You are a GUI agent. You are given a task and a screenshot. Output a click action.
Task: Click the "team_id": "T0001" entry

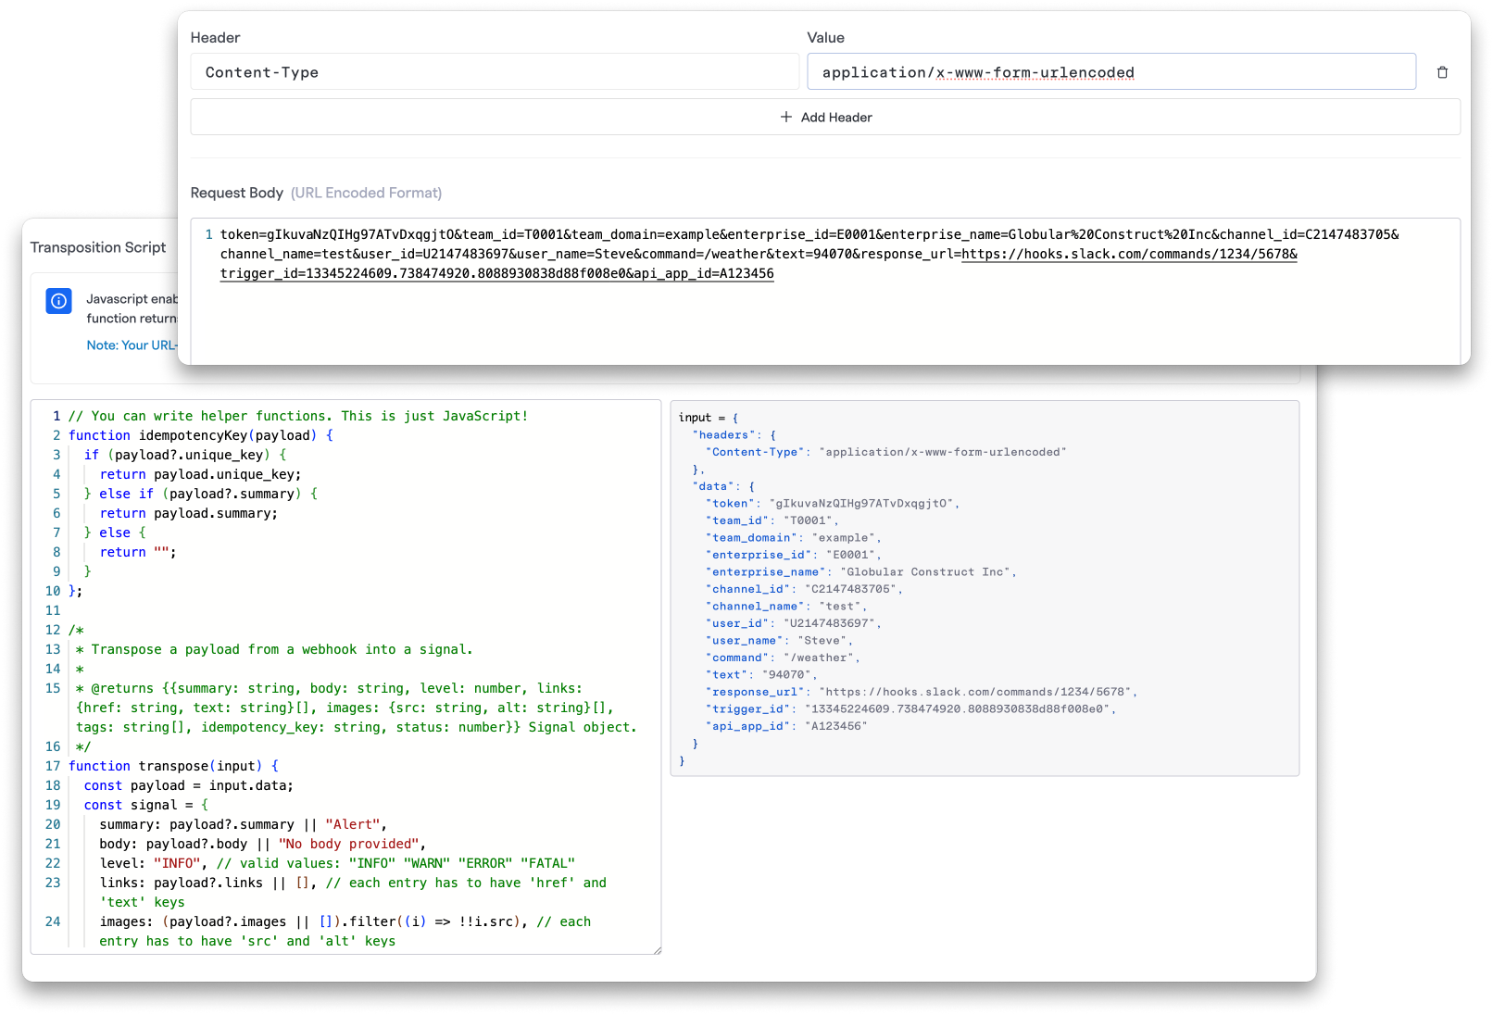point(772,520)
